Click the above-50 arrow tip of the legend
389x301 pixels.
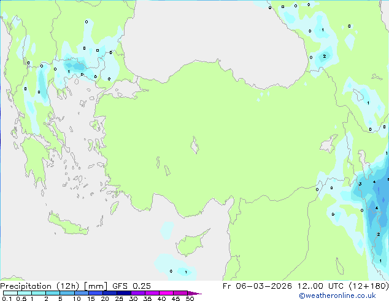pyautogui.click(x=194, y=293)
